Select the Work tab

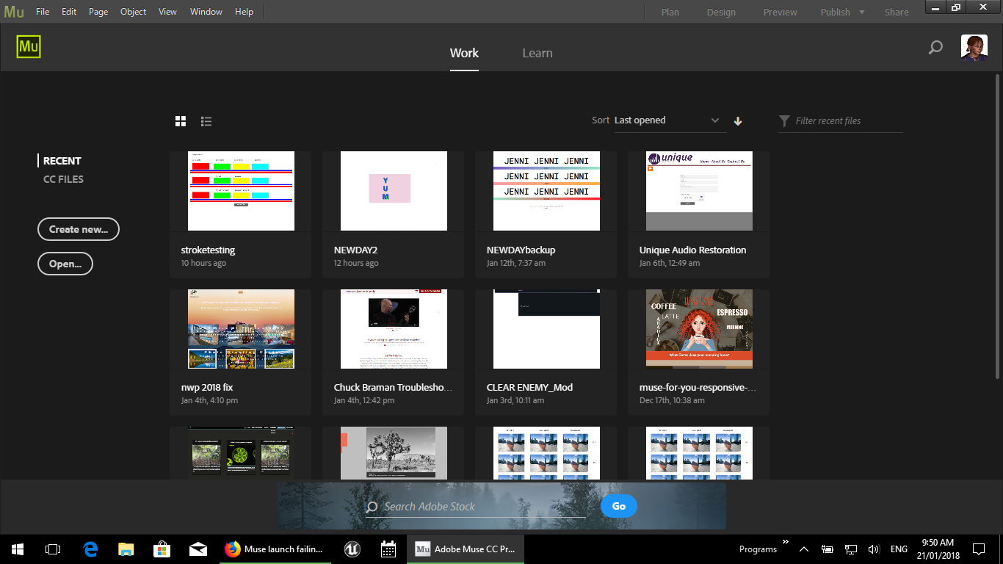pos(464,53)
